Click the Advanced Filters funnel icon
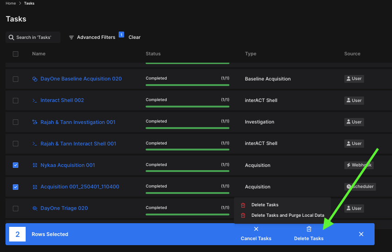The image size is (392, 252). pyautogui.click(x=71, y=38)
